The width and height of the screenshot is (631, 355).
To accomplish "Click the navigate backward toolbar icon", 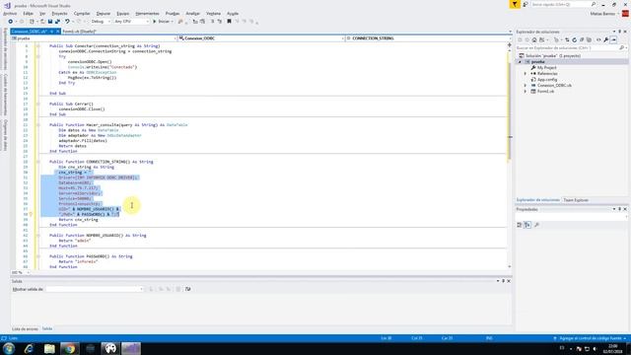I will pos(11,22).
